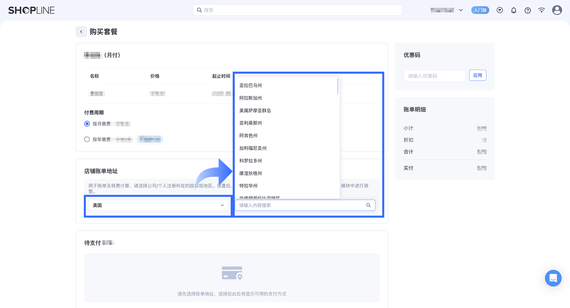Click the 入门版 plan badge
The width and height of the screenshot is (570, 308).
coord(480,10)
